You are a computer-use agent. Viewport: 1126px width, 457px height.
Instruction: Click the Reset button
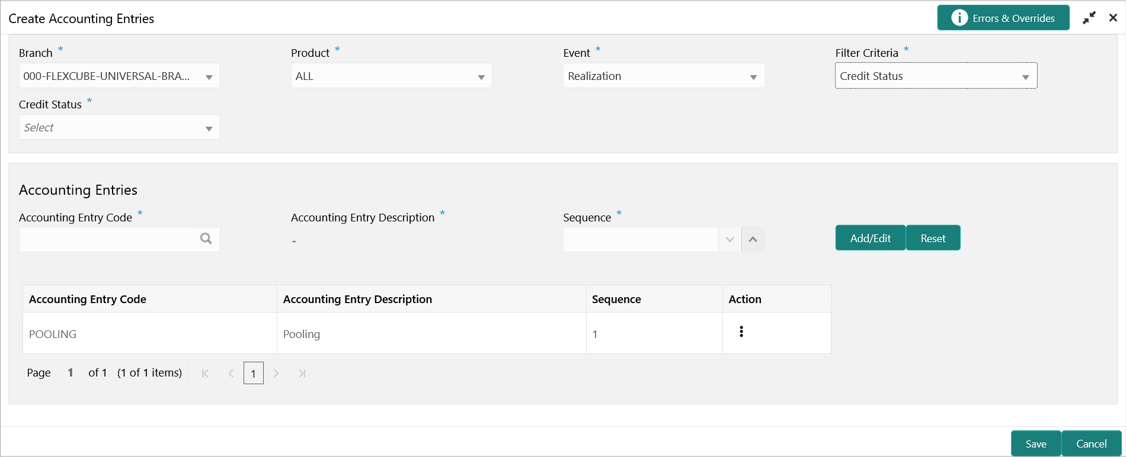coord(933,238)
